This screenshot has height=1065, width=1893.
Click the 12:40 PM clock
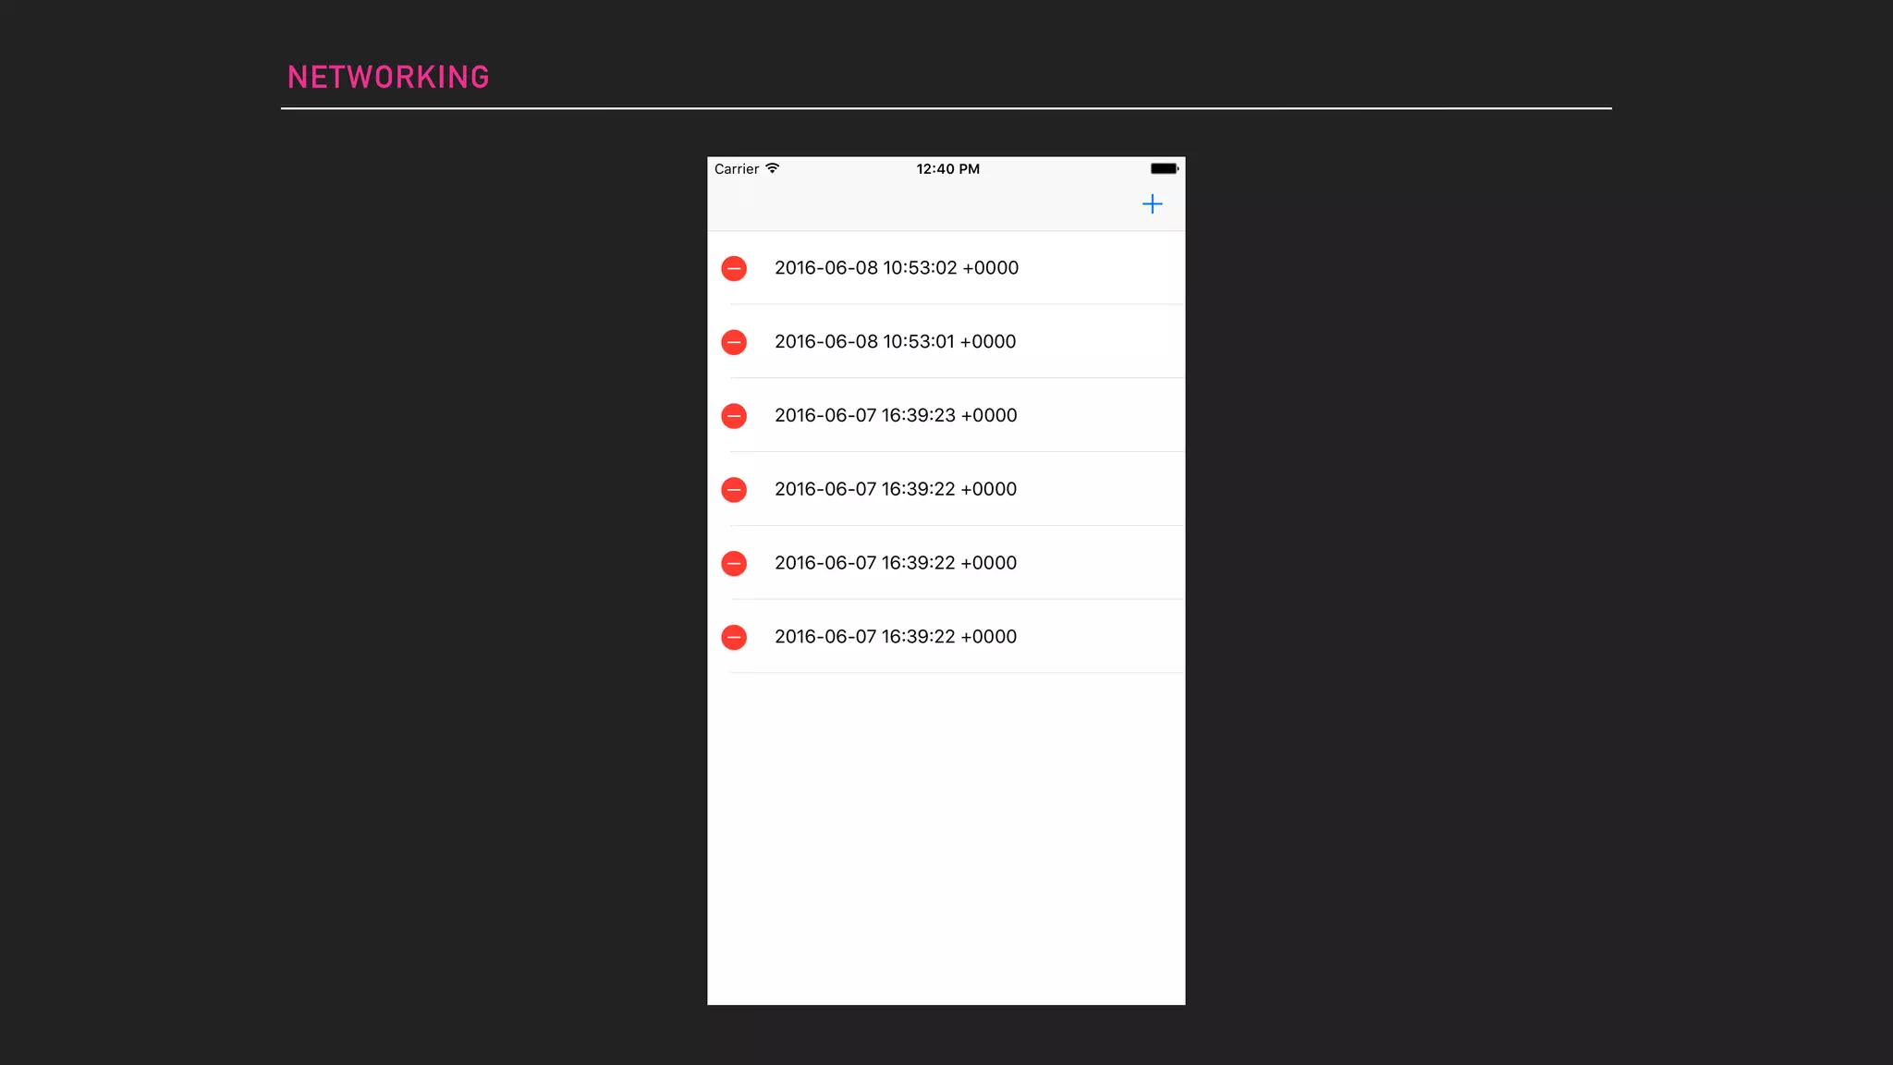point(947,169)
